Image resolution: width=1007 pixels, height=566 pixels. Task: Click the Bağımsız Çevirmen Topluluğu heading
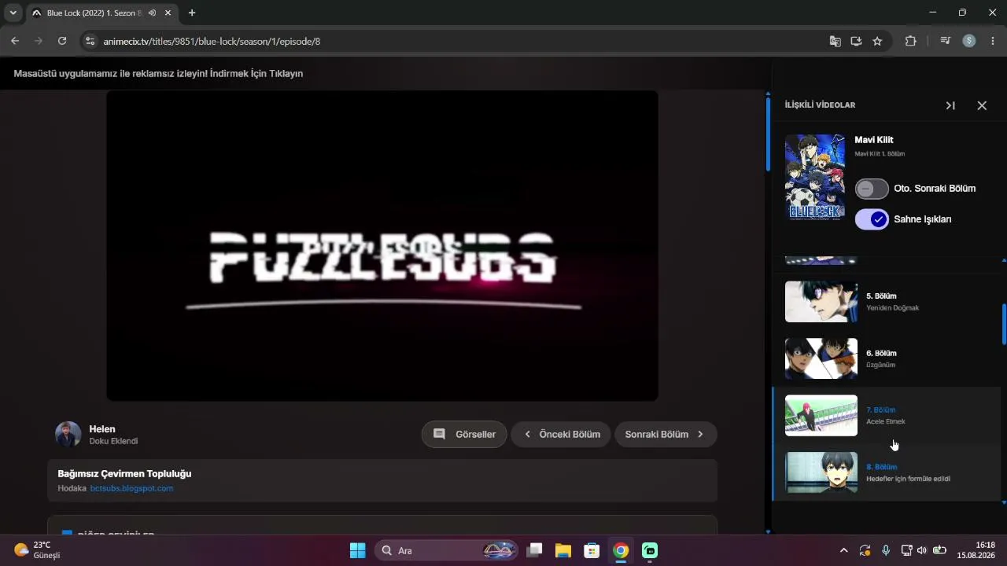pyautogui.click(x=124, y=474)
